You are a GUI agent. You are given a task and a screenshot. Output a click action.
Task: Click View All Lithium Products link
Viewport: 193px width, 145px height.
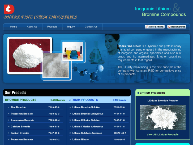pyautogui.click(x=162, y=135)
